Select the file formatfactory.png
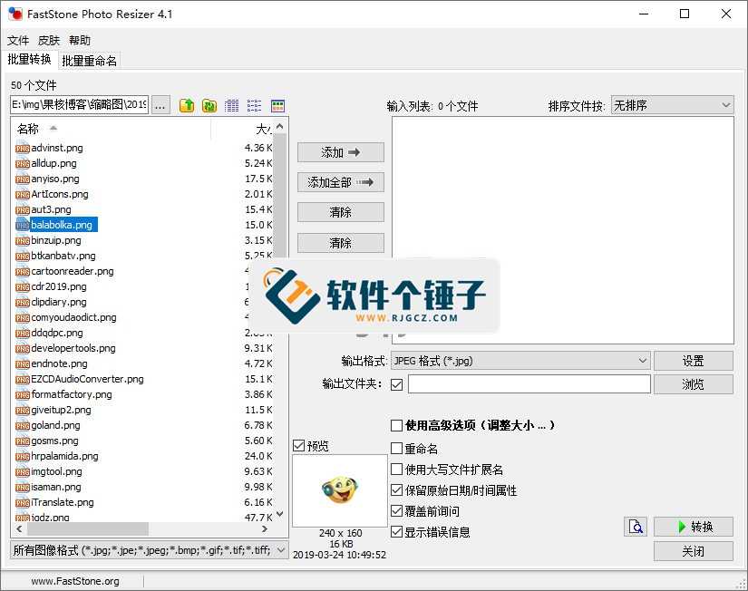Screen dimensions: 748x591 coord(72,394)
